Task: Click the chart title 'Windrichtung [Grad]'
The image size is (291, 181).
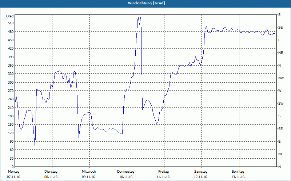Action: point(147,3)
